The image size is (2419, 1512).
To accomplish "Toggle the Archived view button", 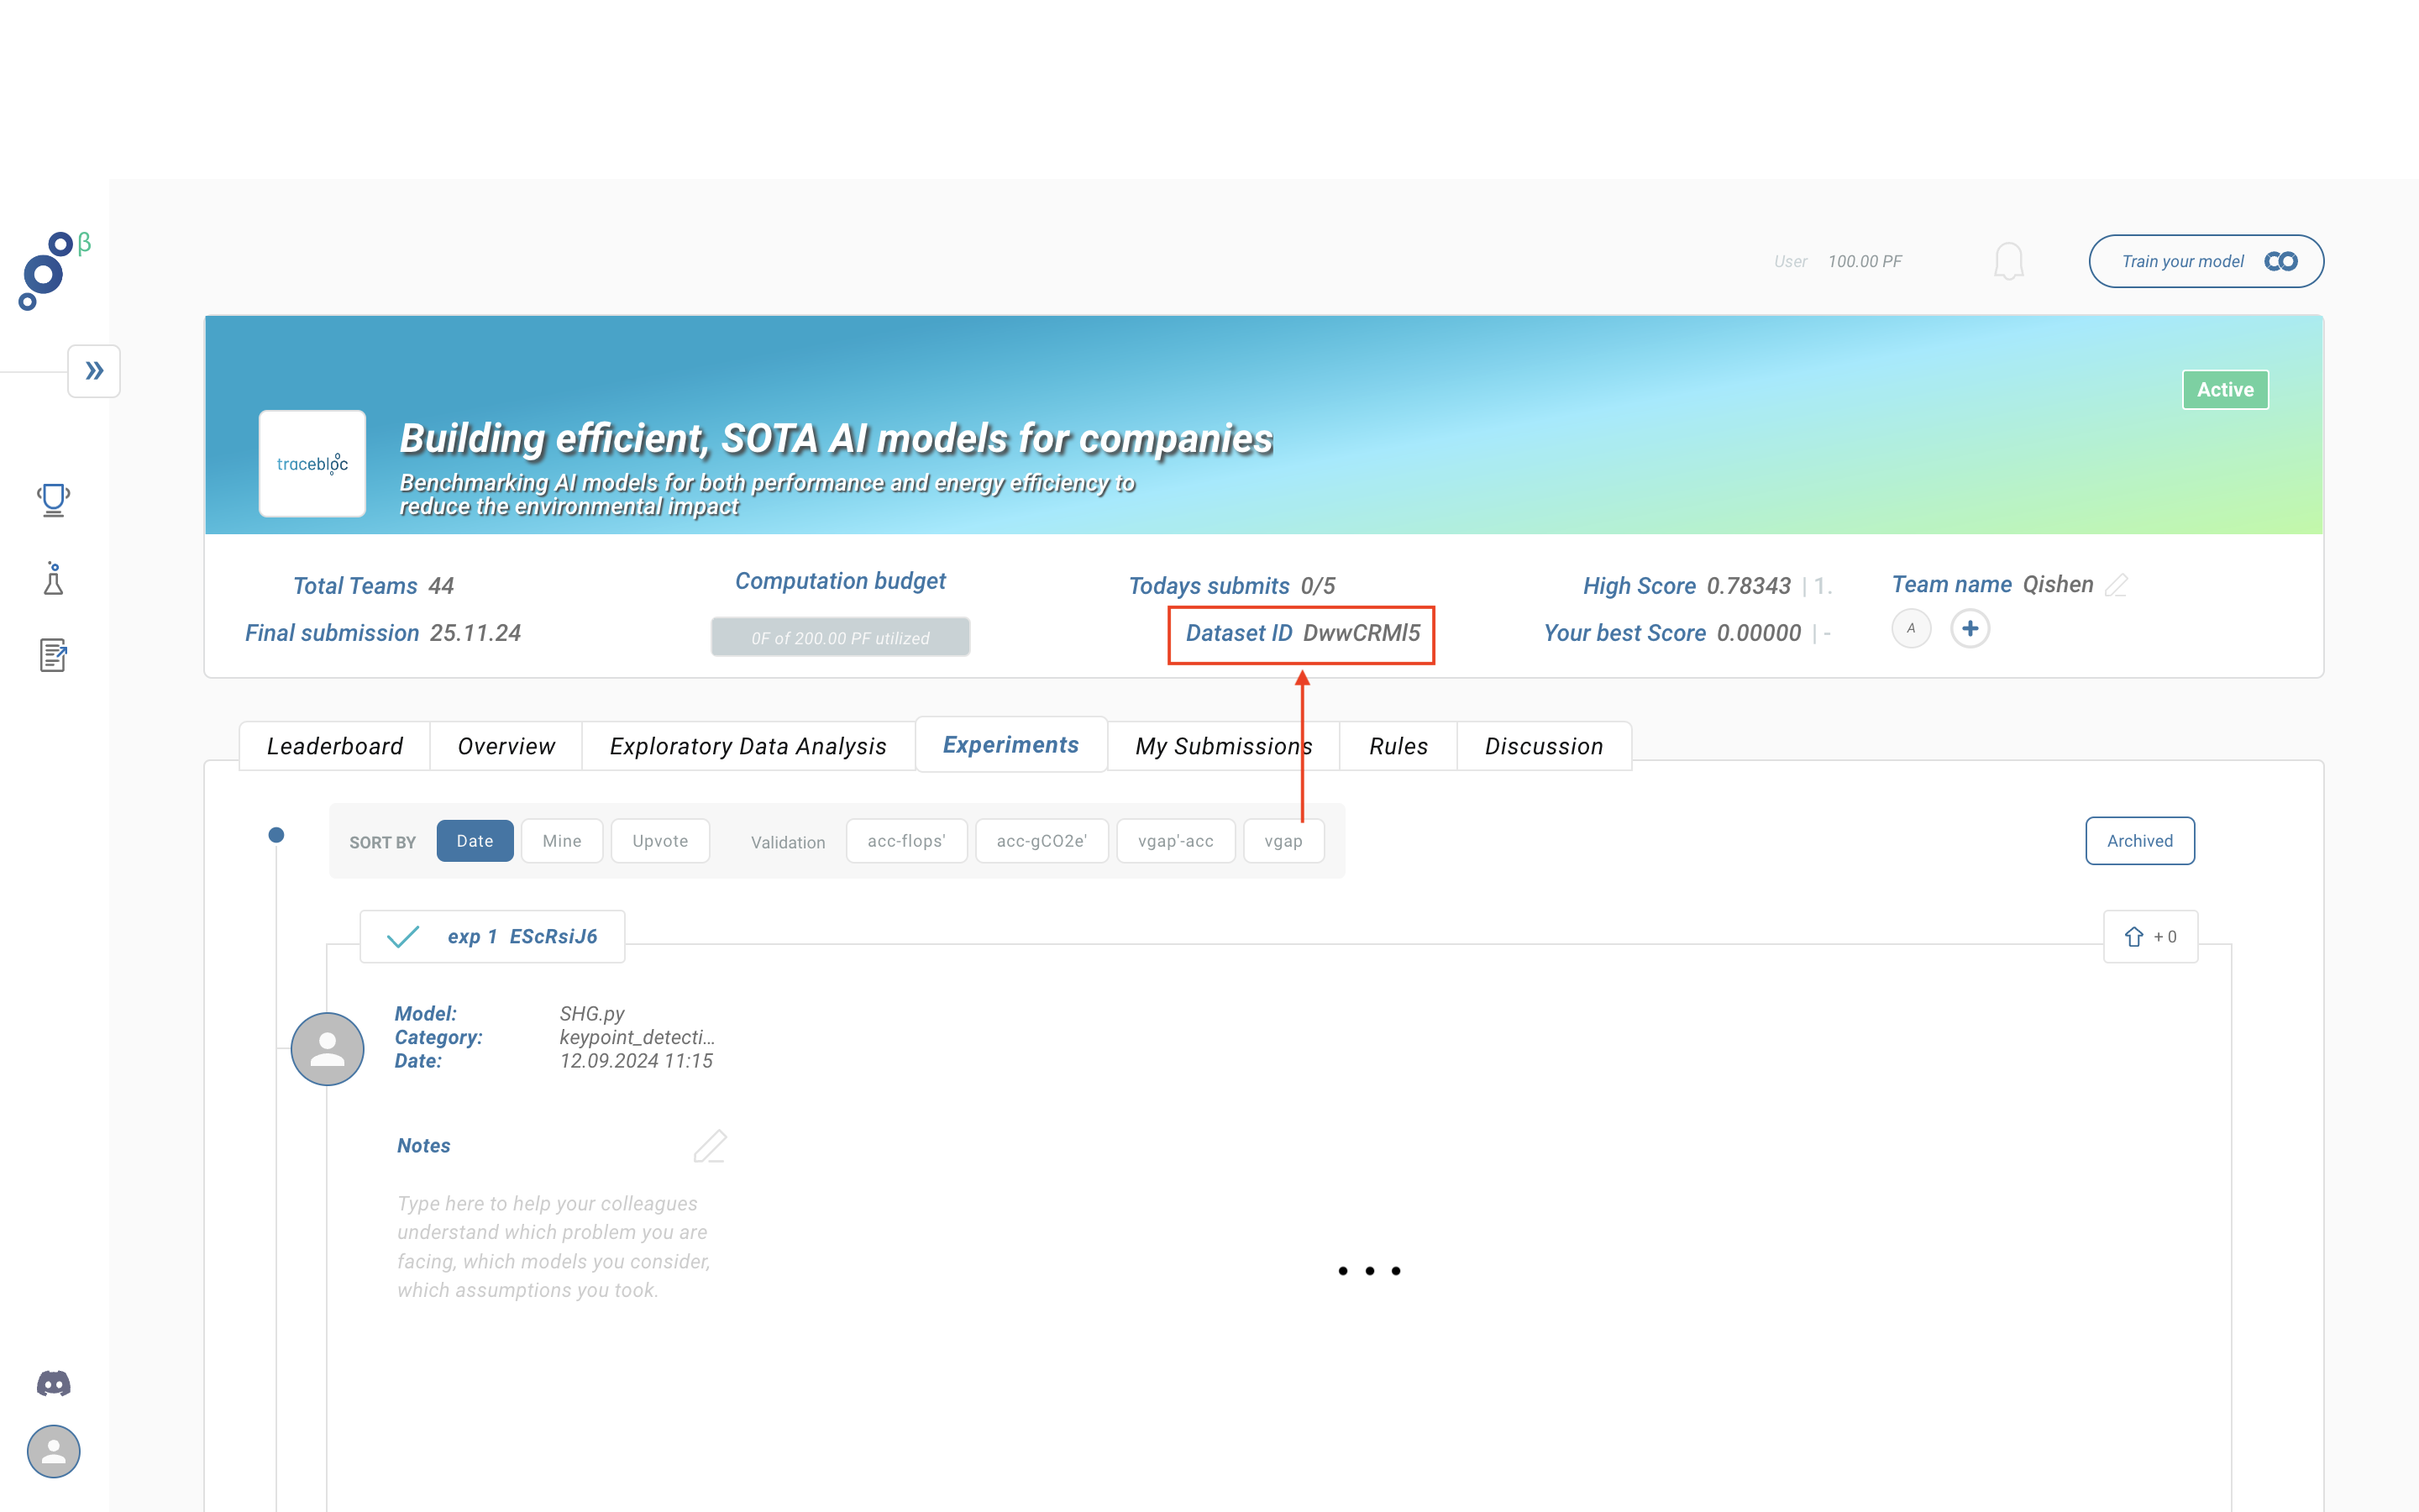I will pos(2140,840).
